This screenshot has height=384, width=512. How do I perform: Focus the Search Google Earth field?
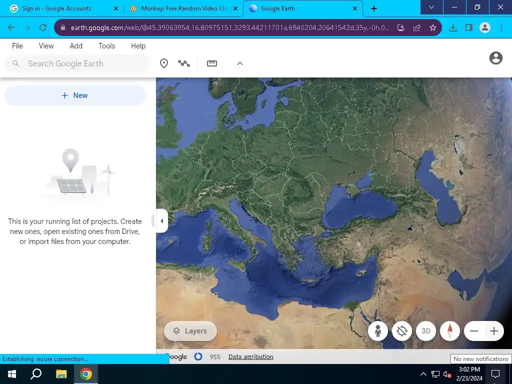click(77, 63)
